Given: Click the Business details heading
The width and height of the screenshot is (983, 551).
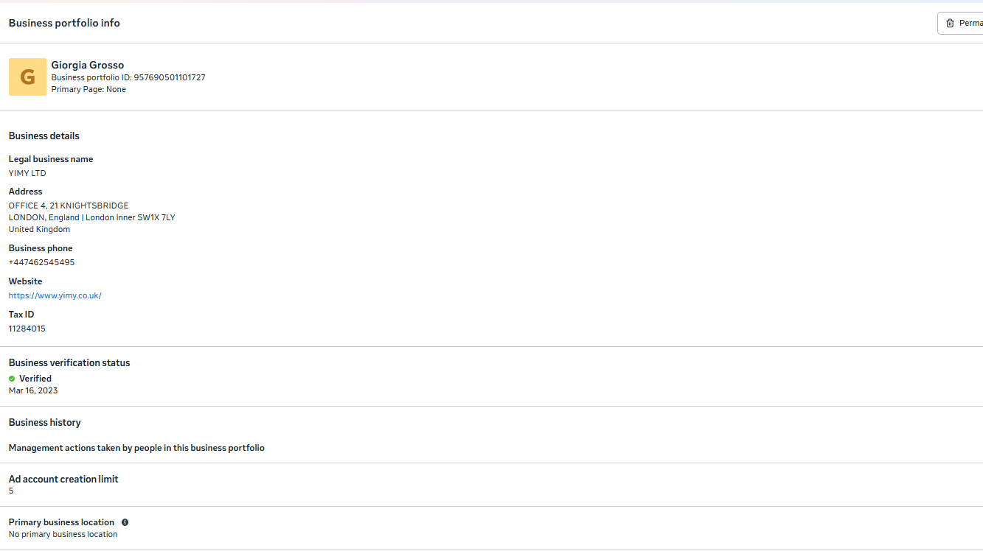Looking at the screenshot, I should [x=44, y=136].
